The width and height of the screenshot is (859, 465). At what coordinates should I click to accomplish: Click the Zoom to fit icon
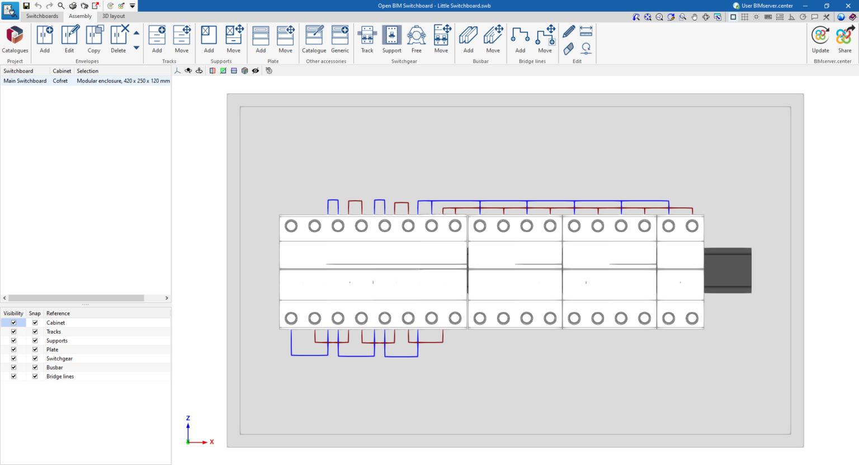(x=647, y=17)
